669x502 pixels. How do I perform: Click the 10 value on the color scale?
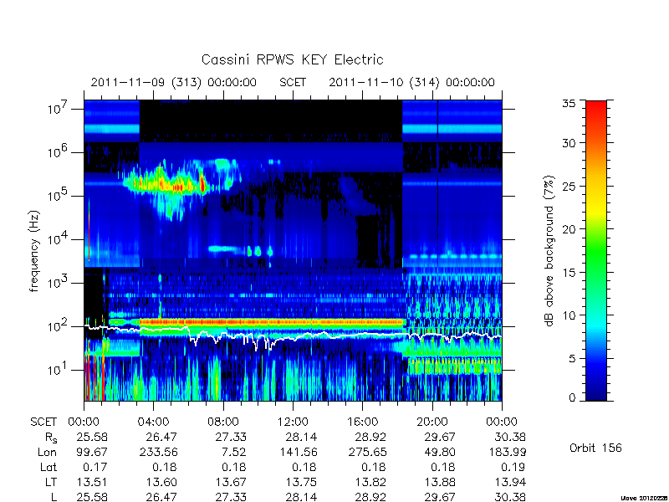click(569, 315)
